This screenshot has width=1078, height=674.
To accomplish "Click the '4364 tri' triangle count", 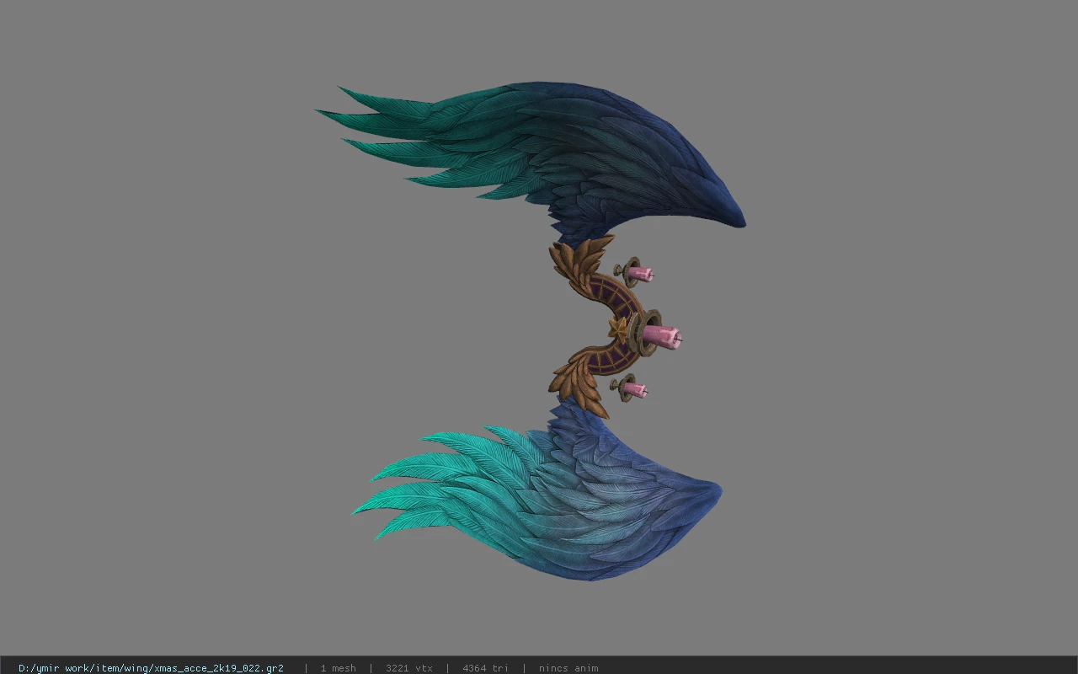I will pyautogui.click(x=485, y=668).
